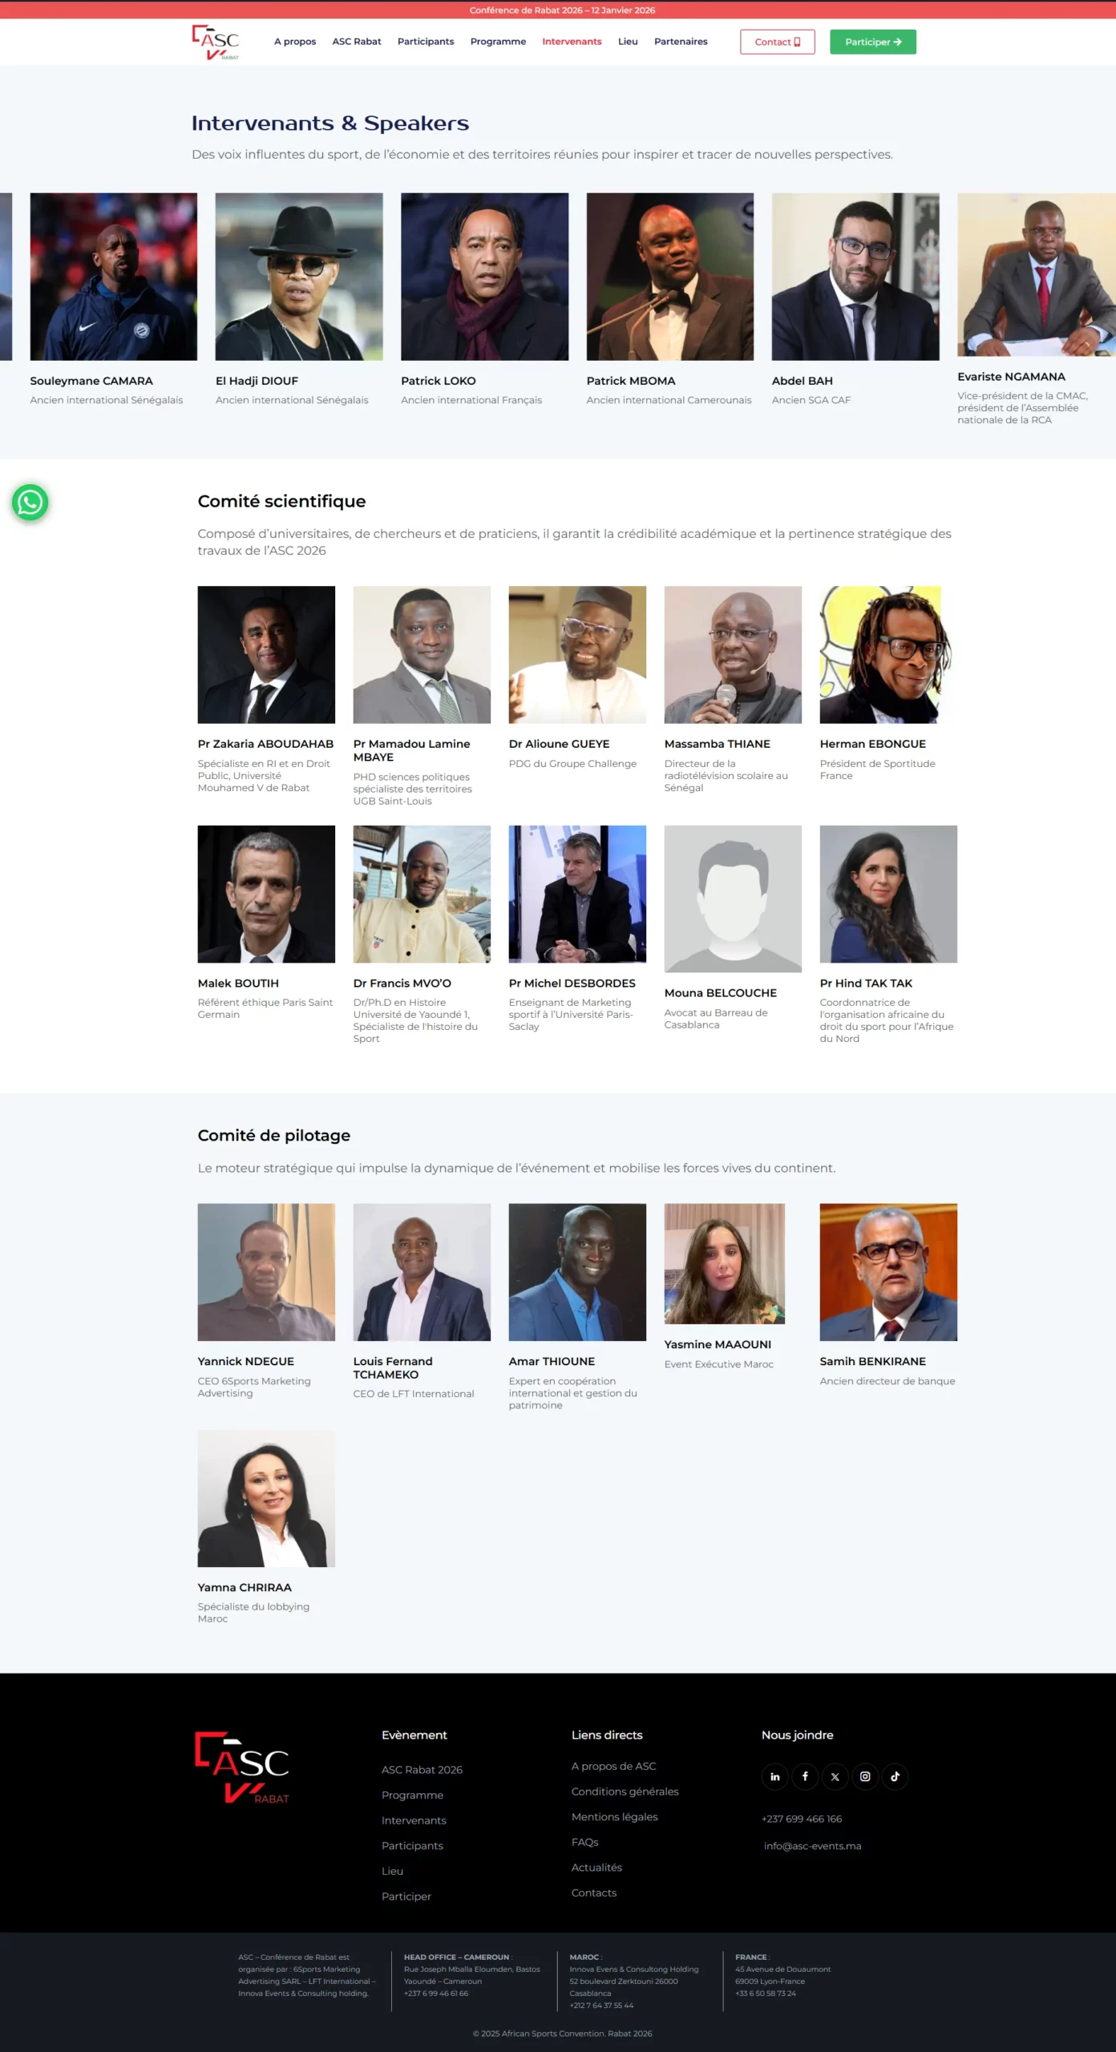Image resolution: width=1116 pixels, height=2052 pixels.
Task: Follow the Mentions légales footer link
Action: [x=614, y=1816]
